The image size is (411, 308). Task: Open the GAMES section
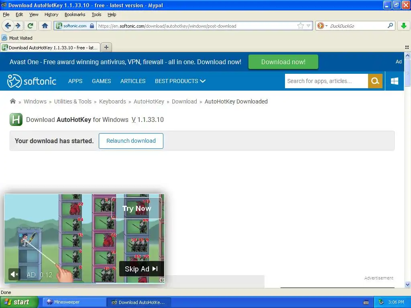point(101,81)
